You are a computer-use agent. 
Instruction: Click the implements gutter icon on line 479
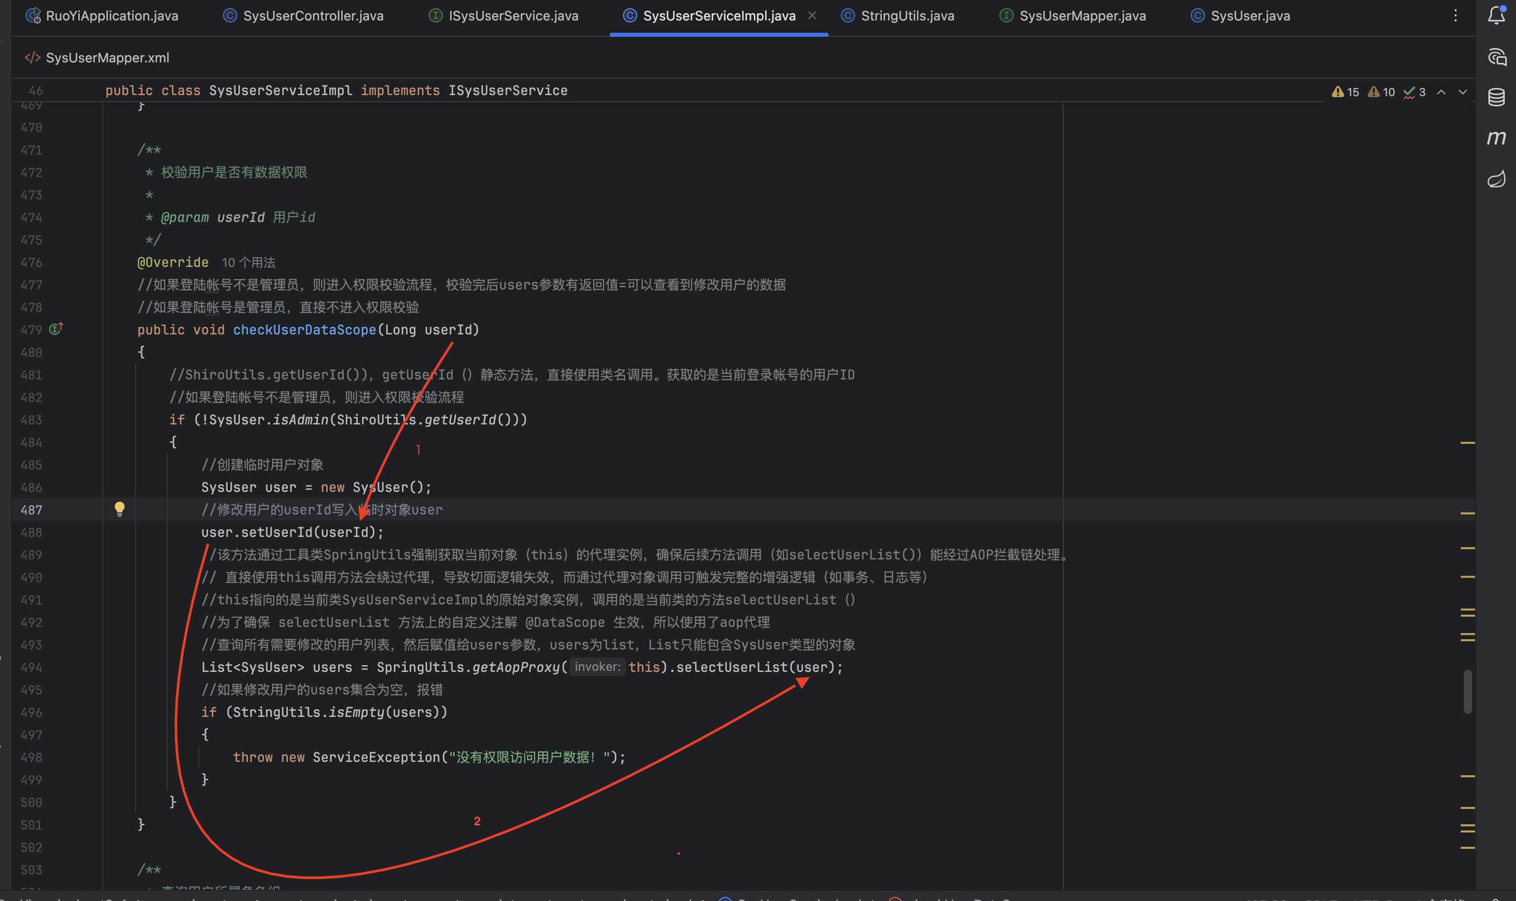(56, 329)
